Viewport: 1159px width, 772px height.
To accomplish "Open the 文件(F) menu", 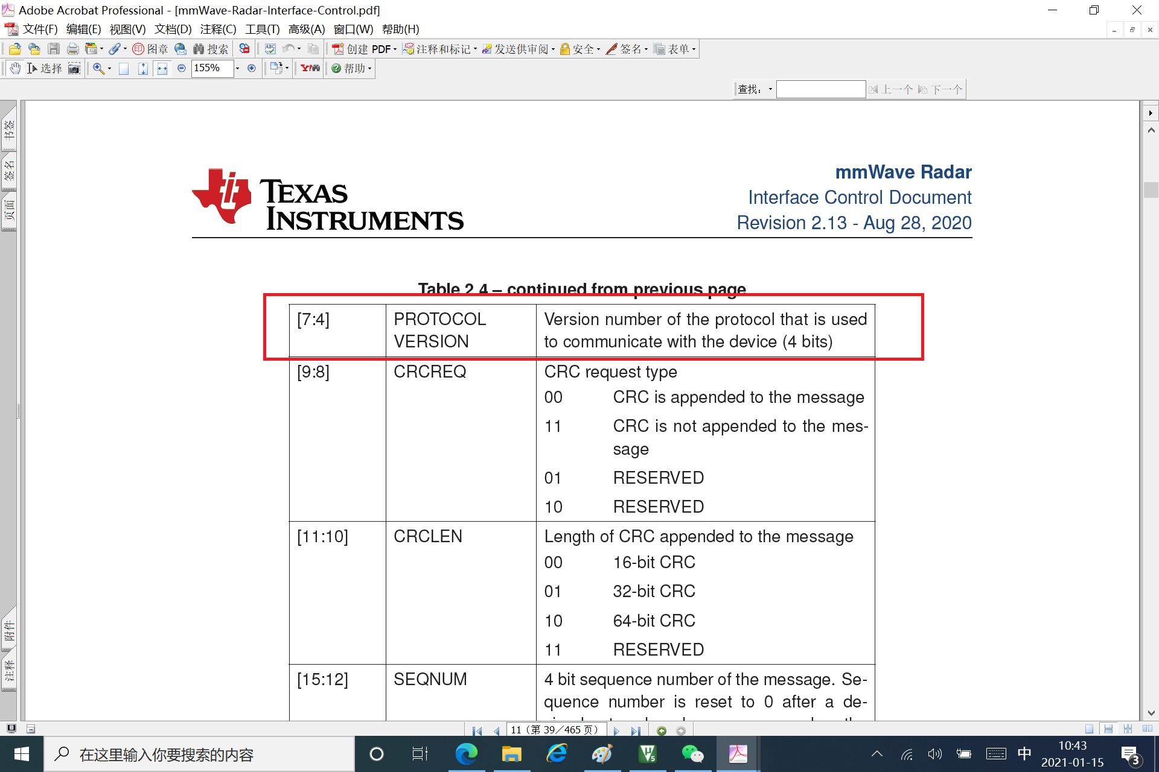I will coord(40,29).
